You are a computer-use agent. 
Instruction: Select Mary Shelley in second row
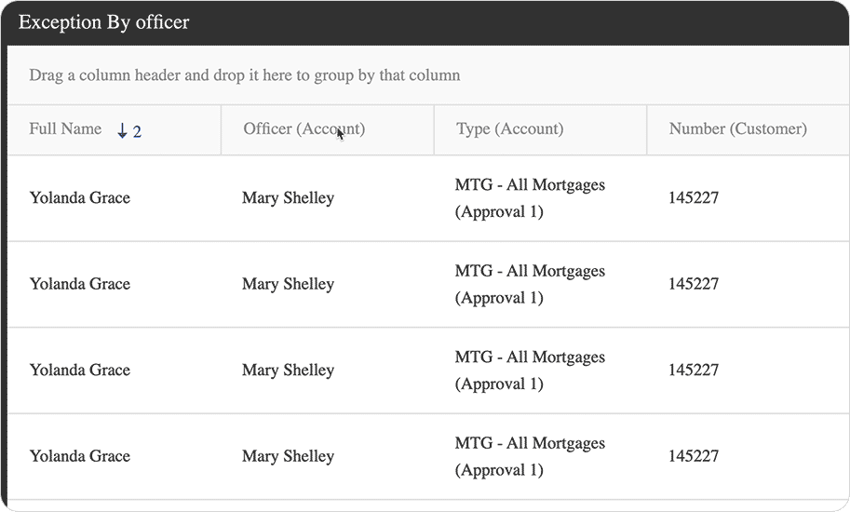[288, 284]
